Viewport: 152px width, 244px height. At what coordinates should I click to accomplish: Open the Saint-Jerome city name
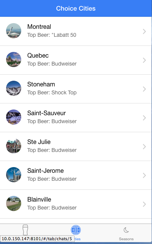pos(45,170)
